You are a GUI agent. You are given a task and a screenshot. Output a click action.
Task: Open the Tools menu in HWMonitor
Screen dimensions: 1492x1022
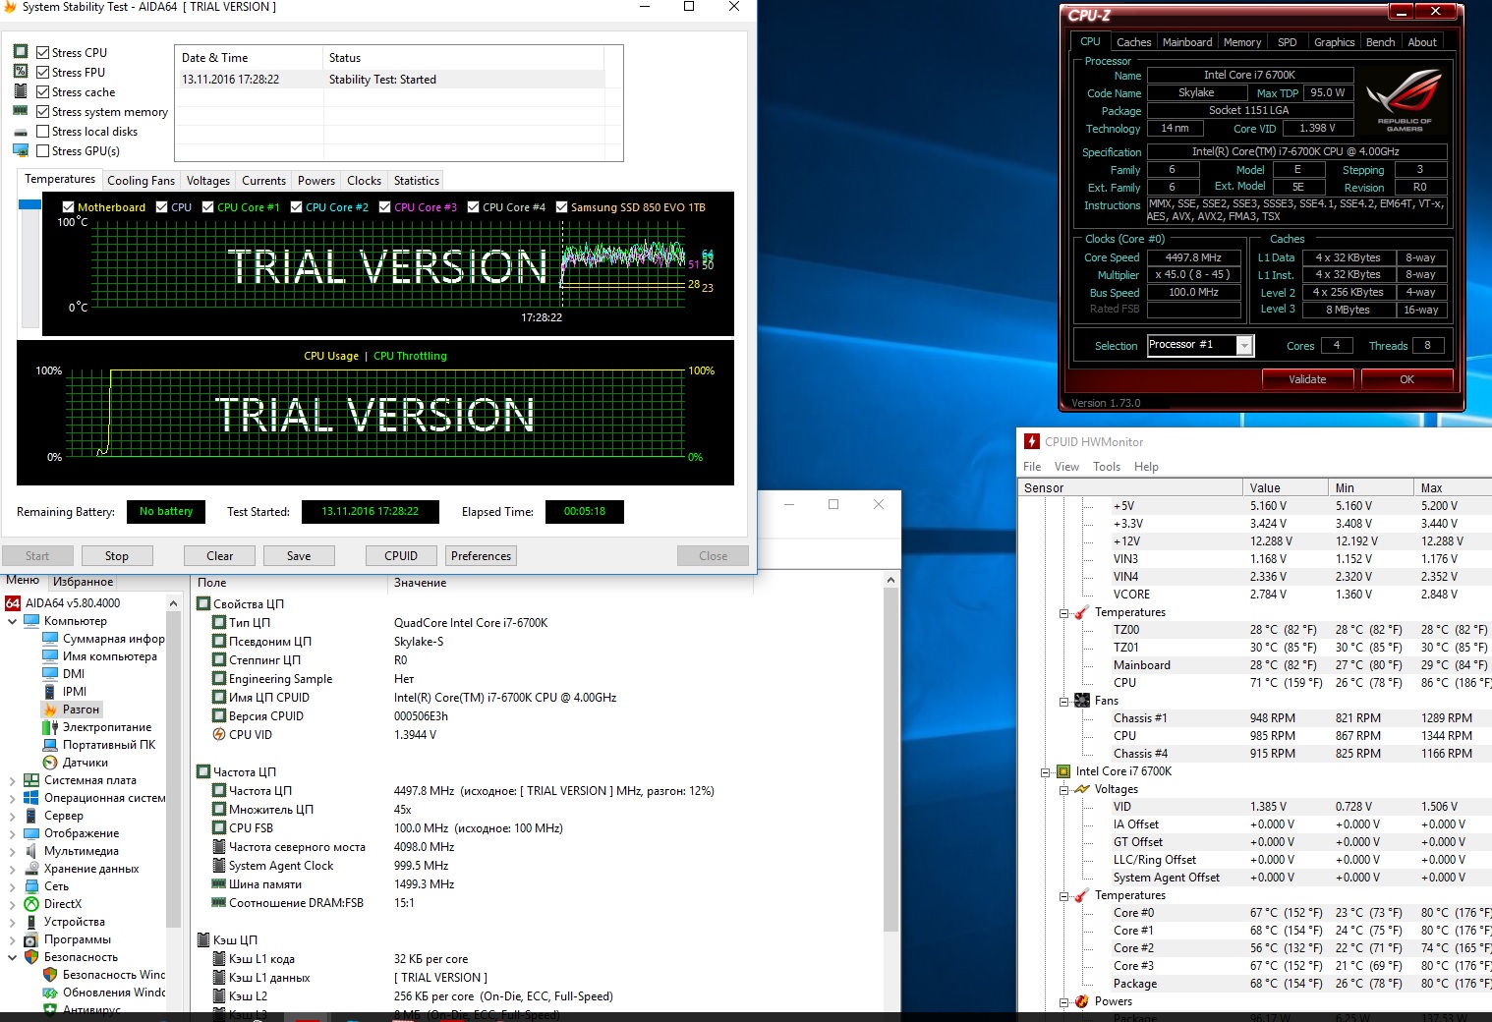tap(1106, 467)
